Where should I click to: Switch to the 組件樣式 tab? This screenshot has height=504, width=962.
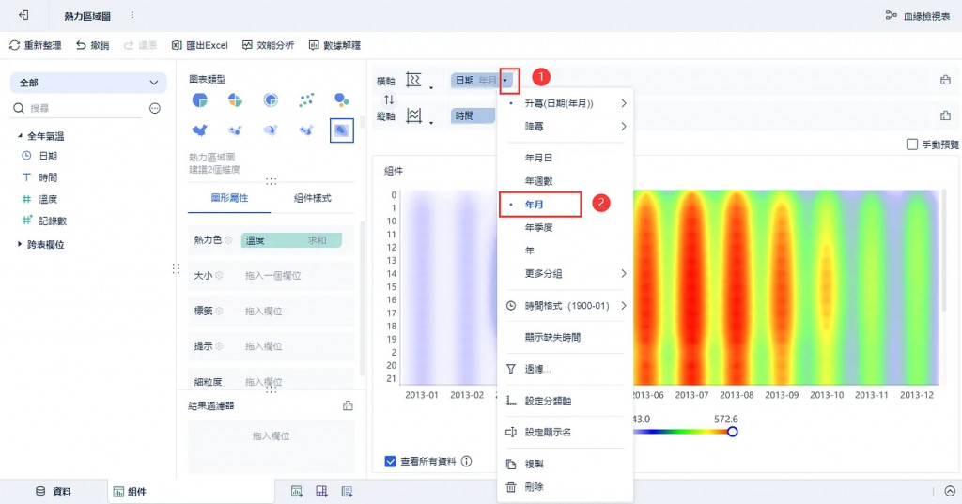pos(312,198)
